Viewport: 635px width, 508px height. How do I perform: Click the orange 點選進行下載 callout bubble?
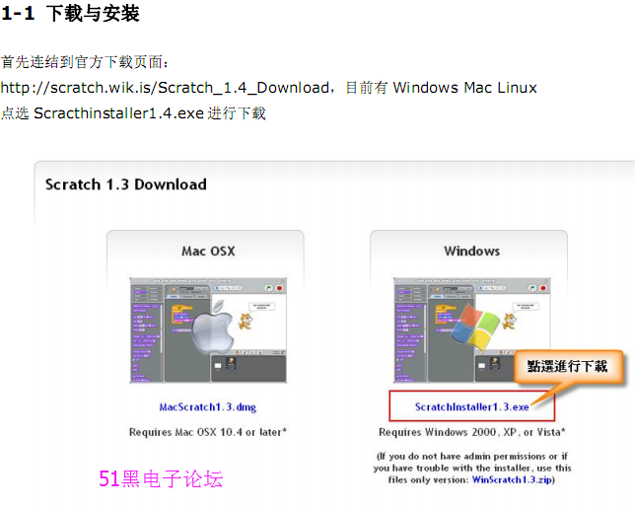(567, 367)
